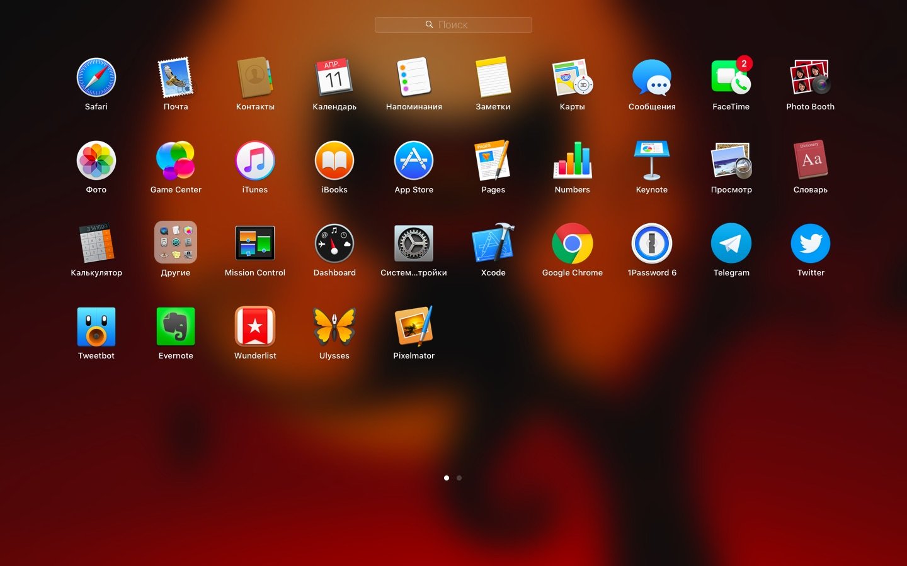This screenshot has height=566, width=907.
Task: Open Словарь dictionary app
Action: 811,161
